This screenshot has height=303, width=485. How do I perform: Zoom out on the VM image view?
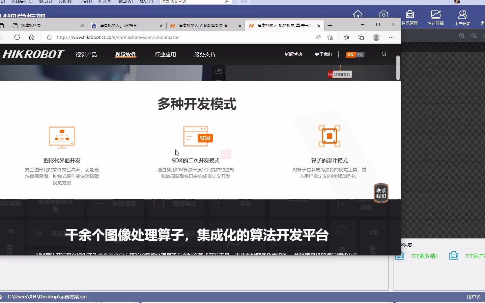pyautogui.click(x=474, y=36)
